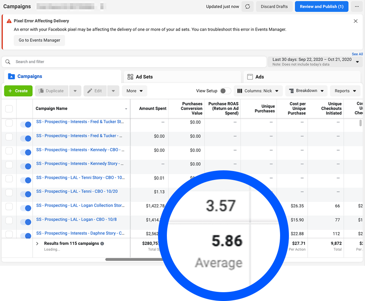Sort by Campaign Name column arrow
This screenshot has height=301, width=365.
(126, 109)
